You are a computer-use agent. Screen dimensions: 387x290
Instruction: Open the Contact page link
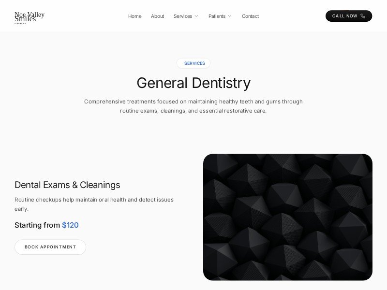[x=250, y=16]
